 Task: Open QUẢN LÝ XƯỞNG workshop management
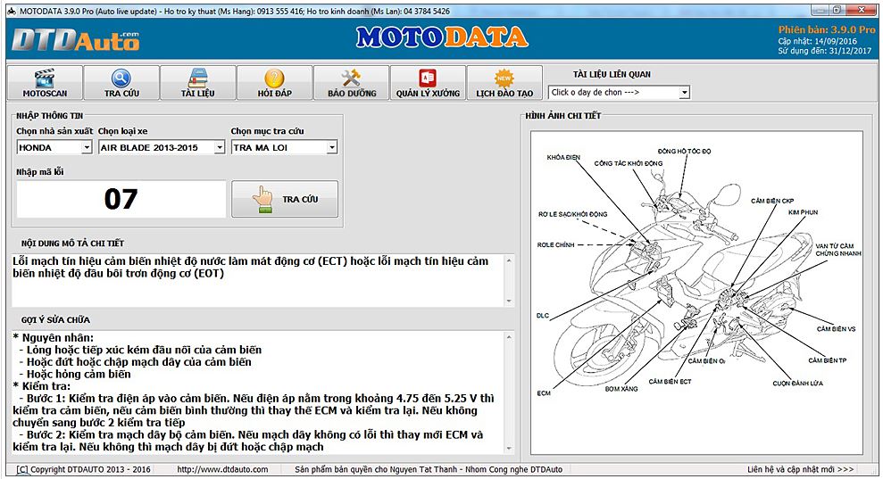point(428,83)
